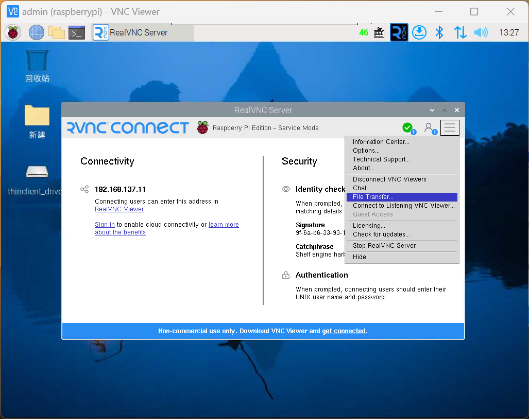
Task: Choose File Transfer... menu entry
Action: point(402,197)
